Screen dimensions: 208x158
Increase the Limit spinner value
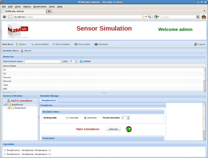(x=76, y=61)
